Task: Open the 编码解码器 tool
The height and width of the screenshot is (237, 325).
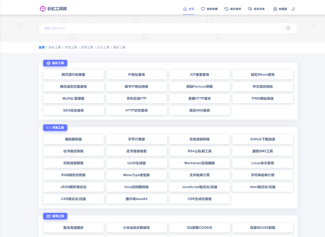Action: point(73,139)
